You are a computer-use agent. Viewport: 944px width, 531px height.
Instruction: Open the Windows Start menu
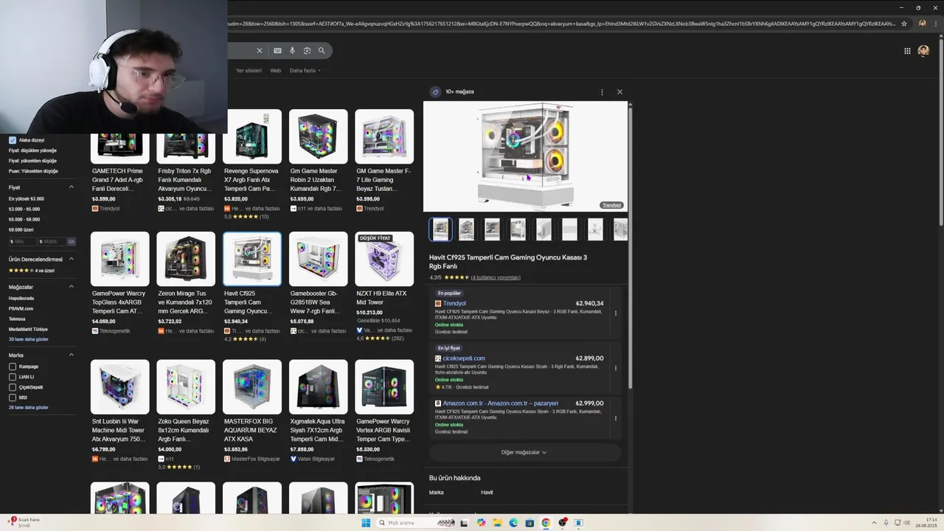[366, 523]
